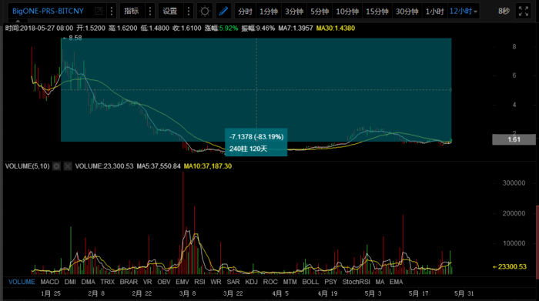Select the ROC indicator
The width and height of the screenshot is (539, 301).
[270, 282]
